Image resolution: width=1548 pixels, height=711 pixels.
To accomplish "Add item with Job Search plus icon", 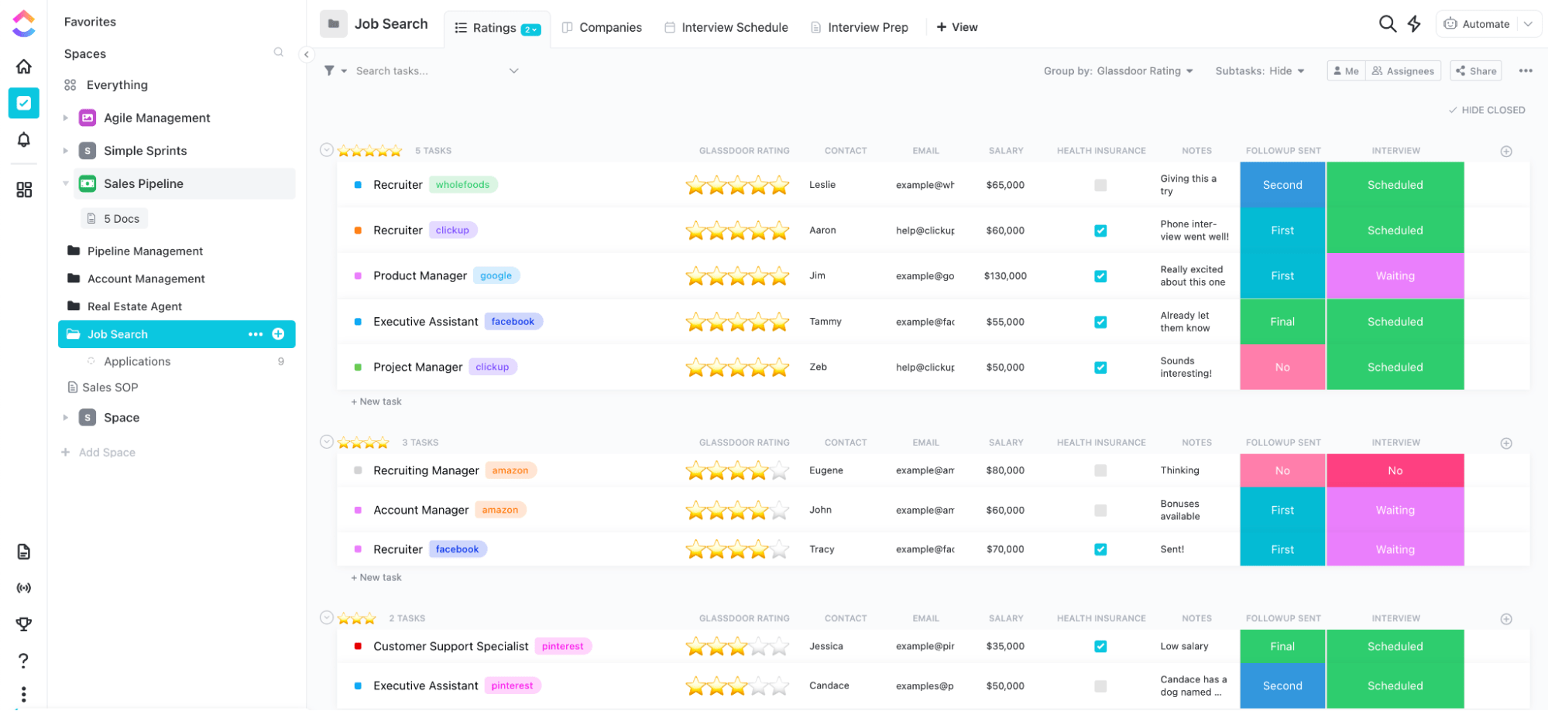I will click(278, 334).
